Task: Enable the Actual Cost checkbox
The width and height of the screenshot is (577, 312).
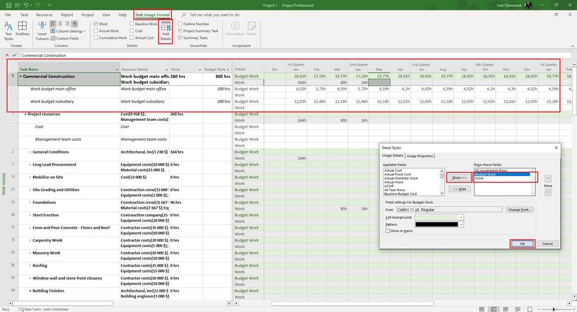Action: point(132,38)
